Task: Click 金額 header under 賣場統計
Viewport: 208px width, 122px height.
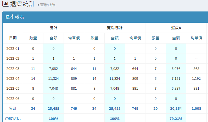Action: pyautogui.click(x=115, y=38)
